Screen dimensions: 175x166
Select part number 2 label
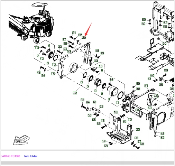pos(95,91)
